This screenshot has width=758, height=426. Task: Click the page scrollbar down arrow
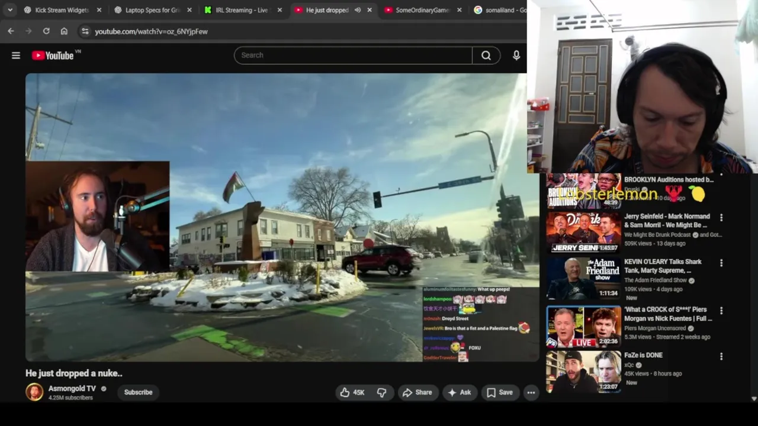[754, 399]
